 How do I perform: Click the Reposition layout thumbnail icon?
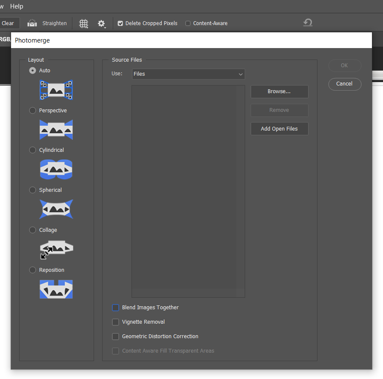coord(56,289)
